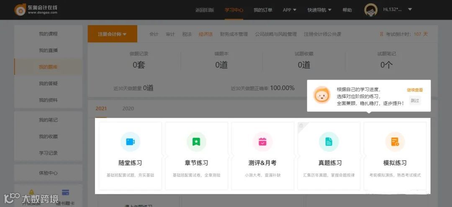Click the 近30天做题量 0道 text
The height and width of the screenshot is (207, 452).
point(134,88)
